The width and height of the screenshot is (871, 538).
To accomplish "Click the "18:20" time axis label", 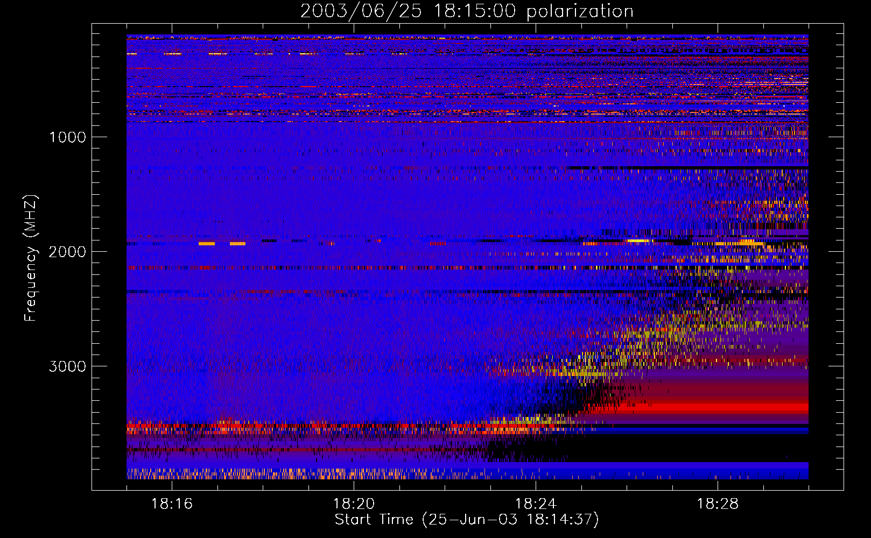I will pyautogui.click(x=354, y=504).
